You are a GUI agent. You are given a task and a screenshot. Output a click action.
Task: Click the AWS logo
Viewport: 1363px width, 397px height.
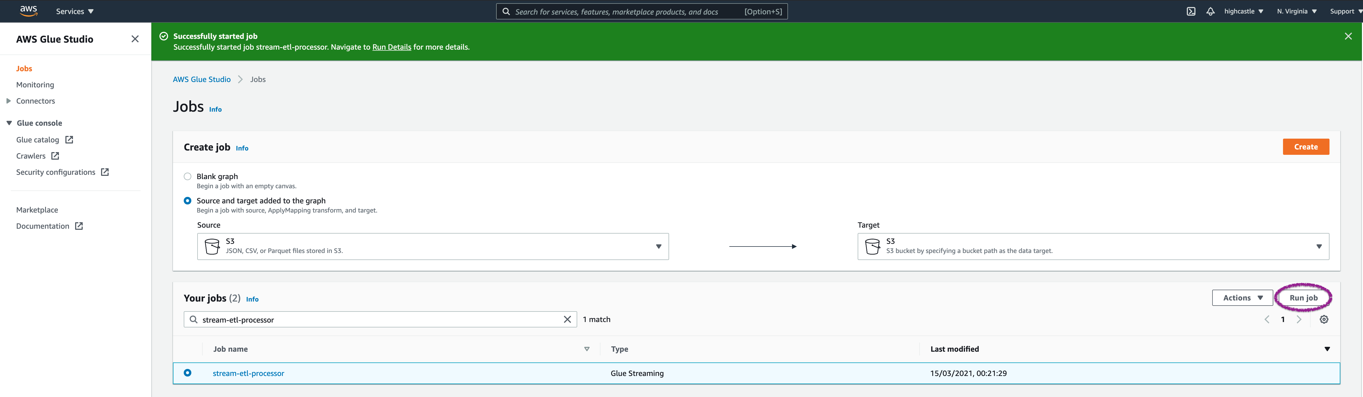[28, 11]
